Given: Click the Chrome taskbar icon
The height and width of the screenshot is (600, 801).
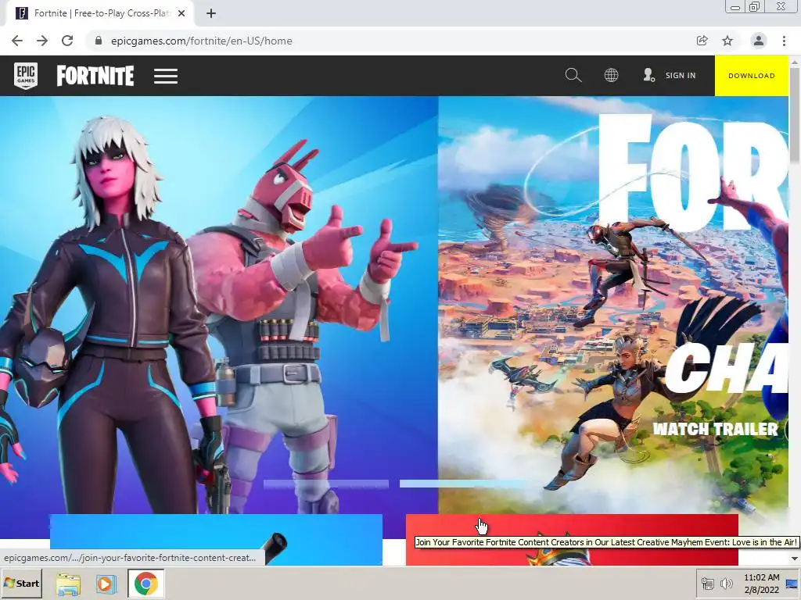Looking at the screenshot, I should (146, 583).
